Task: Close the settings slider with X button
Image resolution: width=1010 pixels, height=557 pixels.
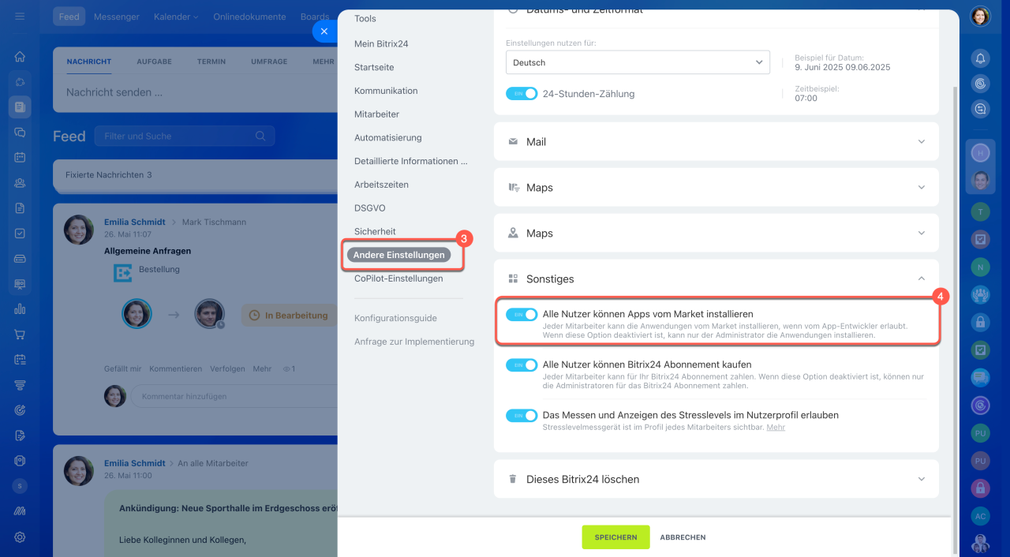Action: point(324,32)
